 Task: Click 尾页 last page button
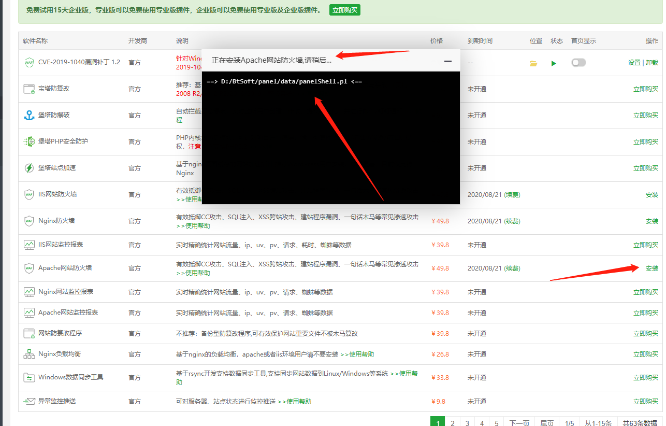pyautogui.click(x=547, y=422)
